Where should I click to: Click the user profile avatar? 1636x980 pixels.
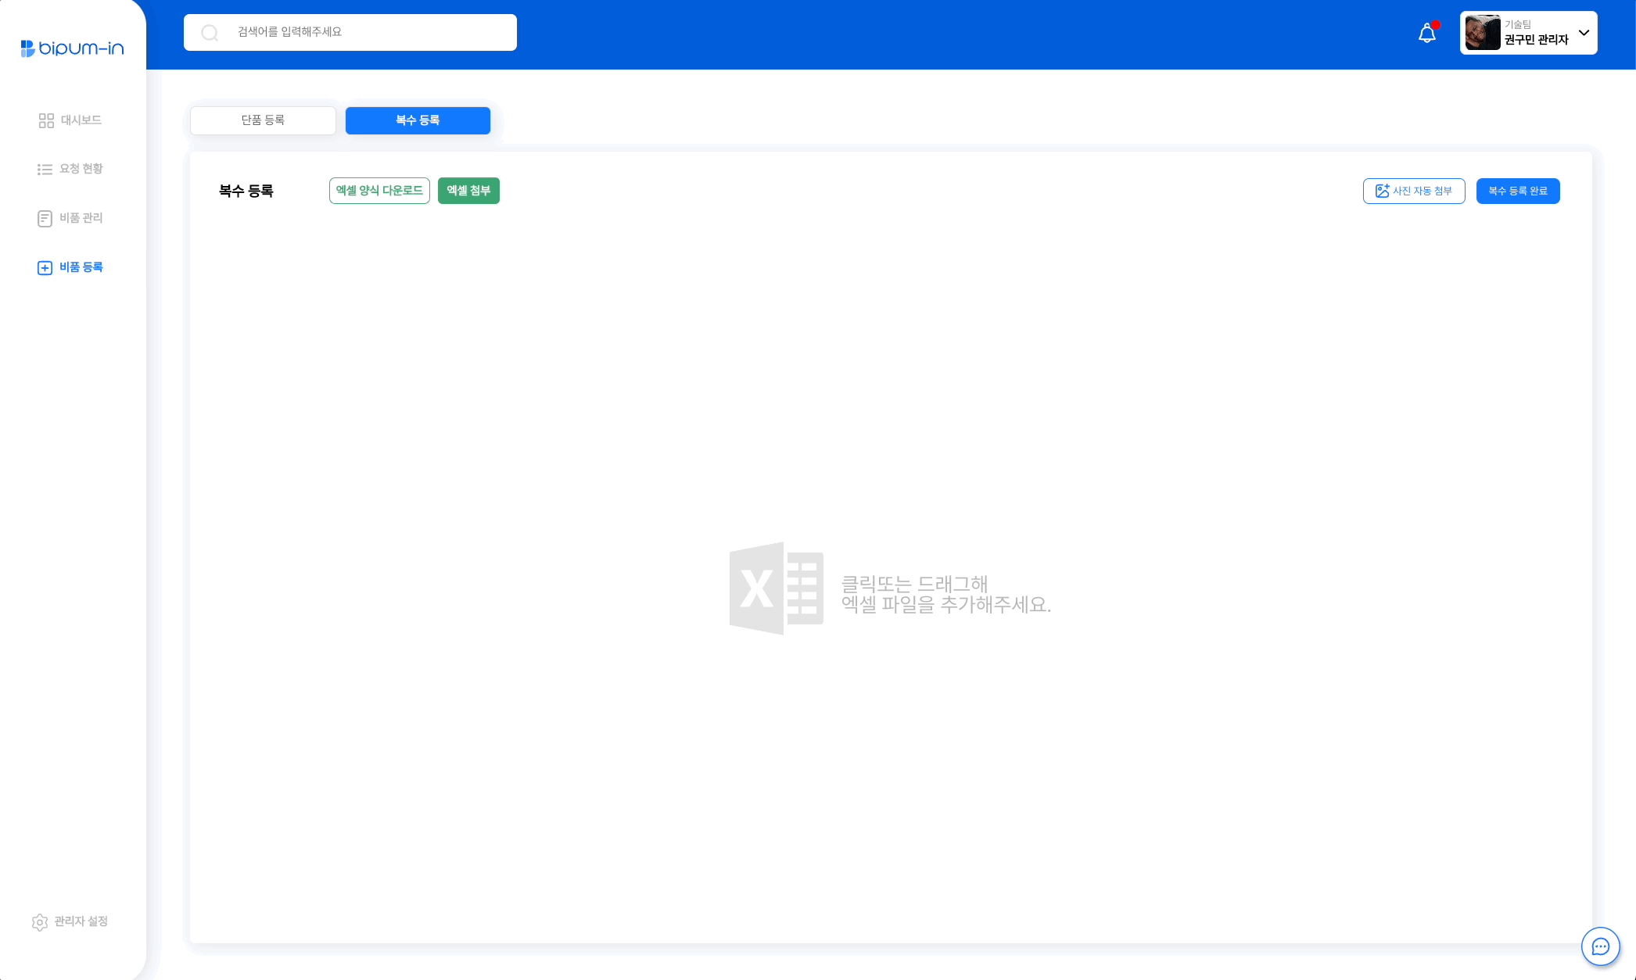[1483, 33]
